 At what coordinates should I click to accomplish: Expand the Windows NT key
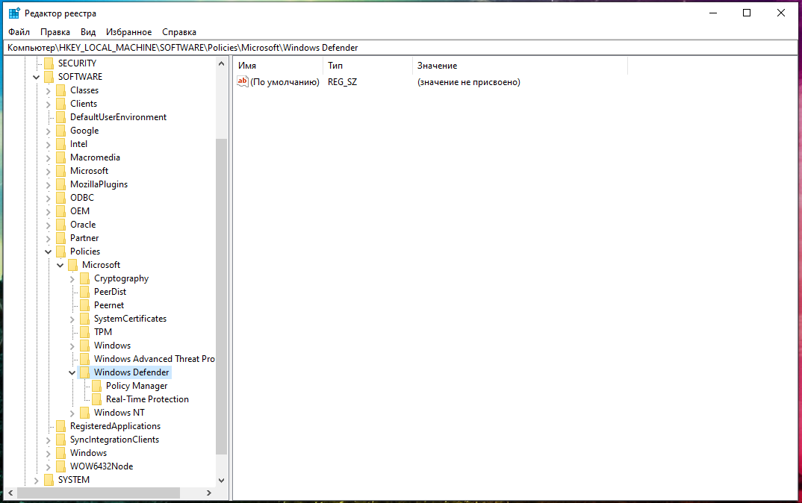[72, 413]
